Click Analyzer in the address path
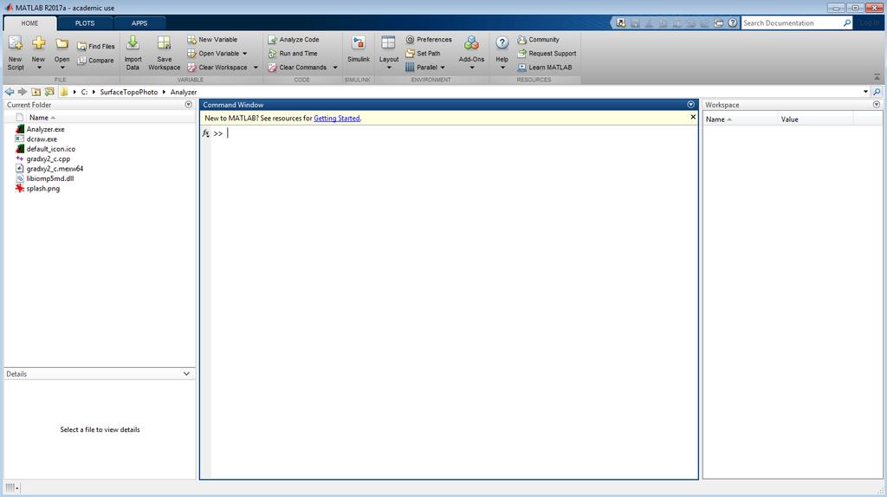Image resolution: width=887 pixels, height=497 pixels. pyautogui.click(x=184, y=92)
